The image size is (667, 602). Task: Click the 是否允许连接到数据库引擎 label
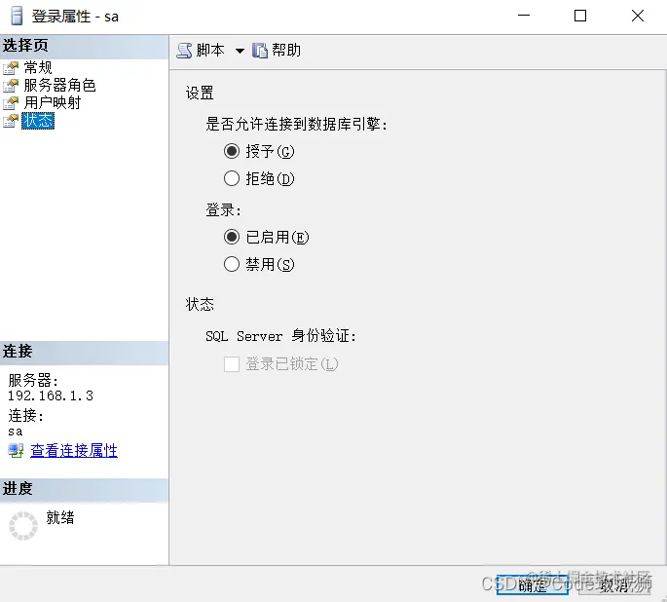click(296, 125)
